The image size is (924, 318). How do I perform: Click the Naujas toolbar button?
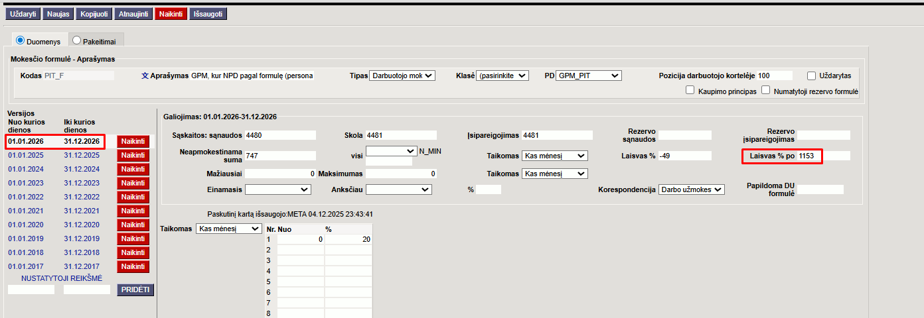pos(58,14)
